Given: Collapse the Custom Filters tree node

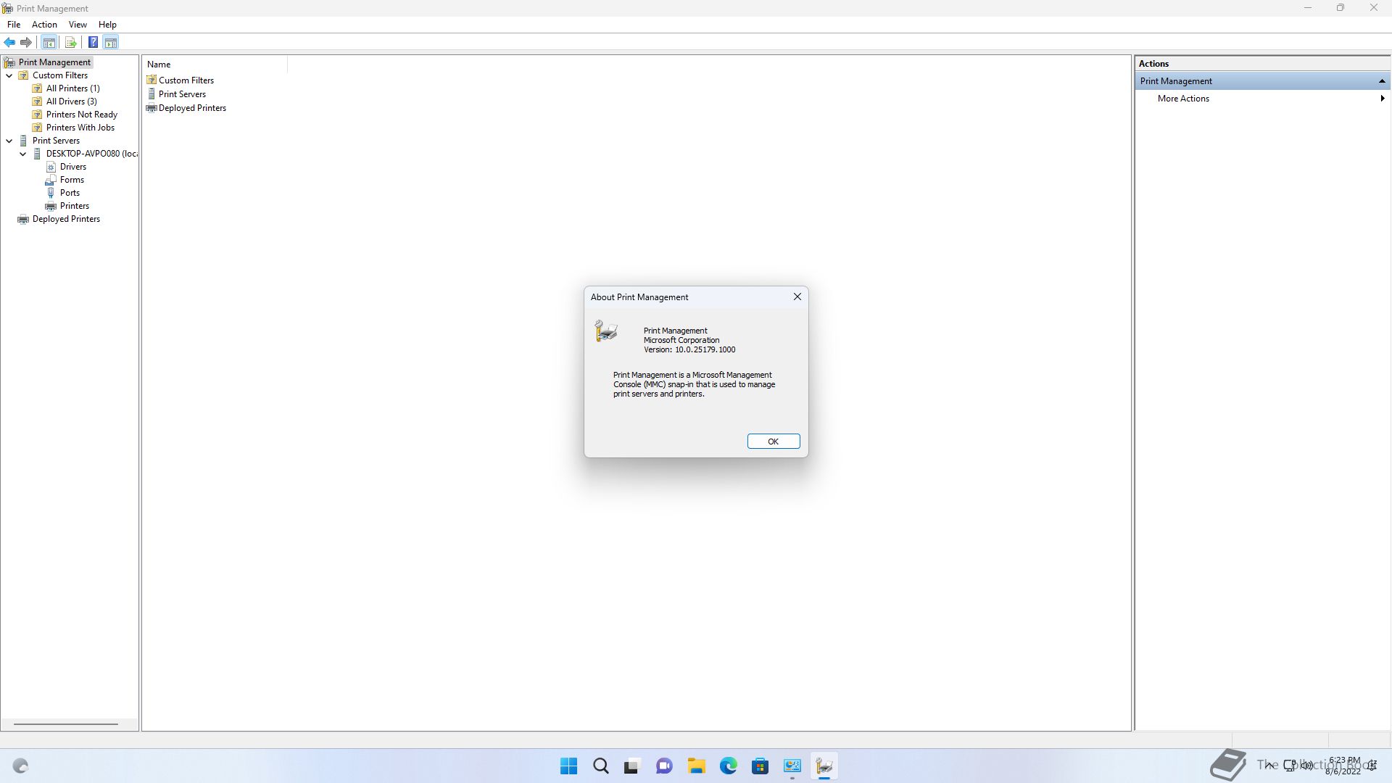Looking at the screenshot, I should point(9,75).
